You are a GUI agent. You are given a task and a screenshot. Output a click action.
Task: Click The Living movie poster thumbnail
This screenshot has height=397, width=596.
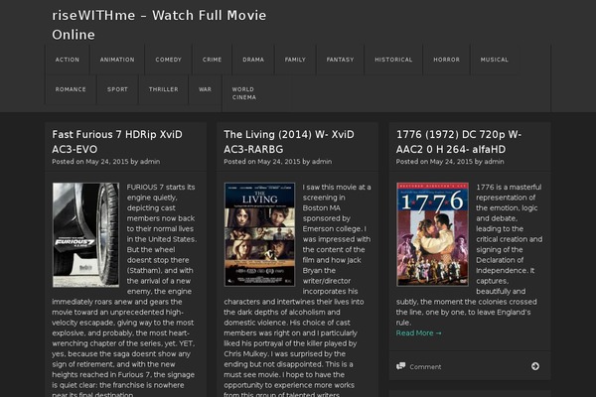[x=259, y=234]
